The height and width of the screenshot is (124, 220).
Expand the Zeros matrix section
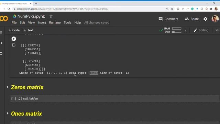coord(8,87)
